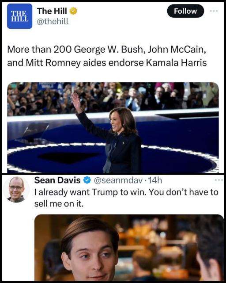Image resolution: width=226 pixels, height=283 pixels.
Task: Click the Follow button for The Hill
Action: pos(185,11)
